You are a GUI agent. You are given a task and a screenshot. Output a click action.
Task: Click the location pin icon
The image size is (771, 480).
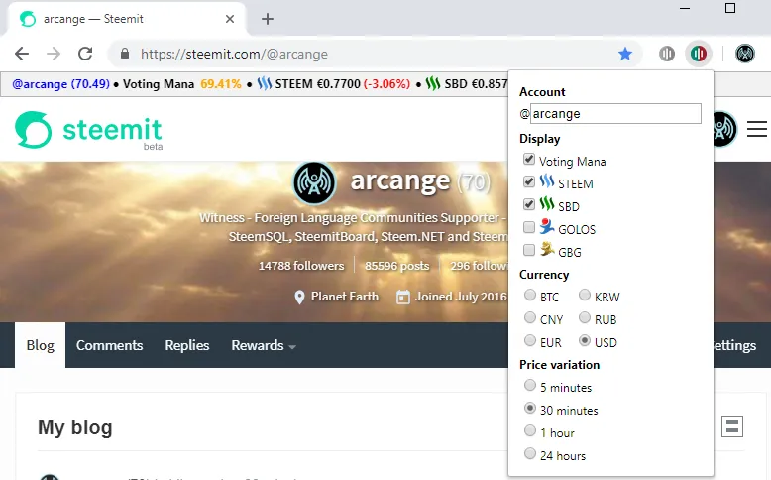tap(299, 297)
